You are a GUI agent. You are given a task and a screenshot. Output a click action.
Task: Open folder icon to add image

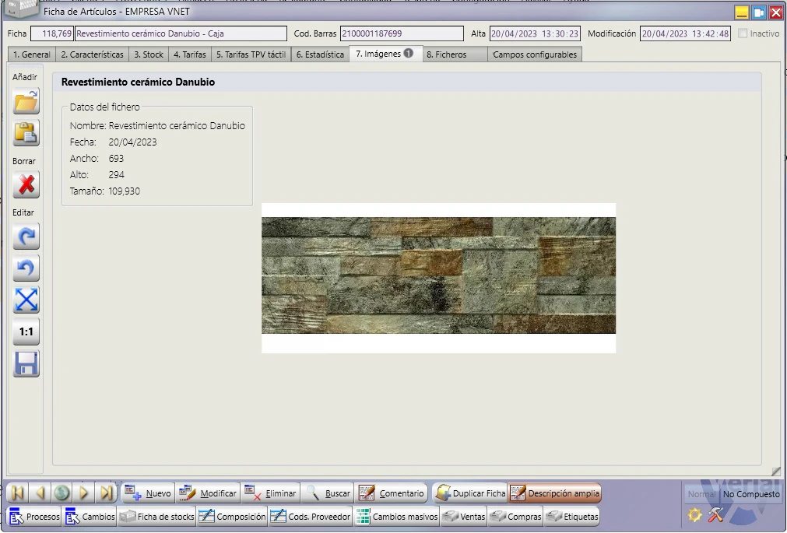click(26, 102)
